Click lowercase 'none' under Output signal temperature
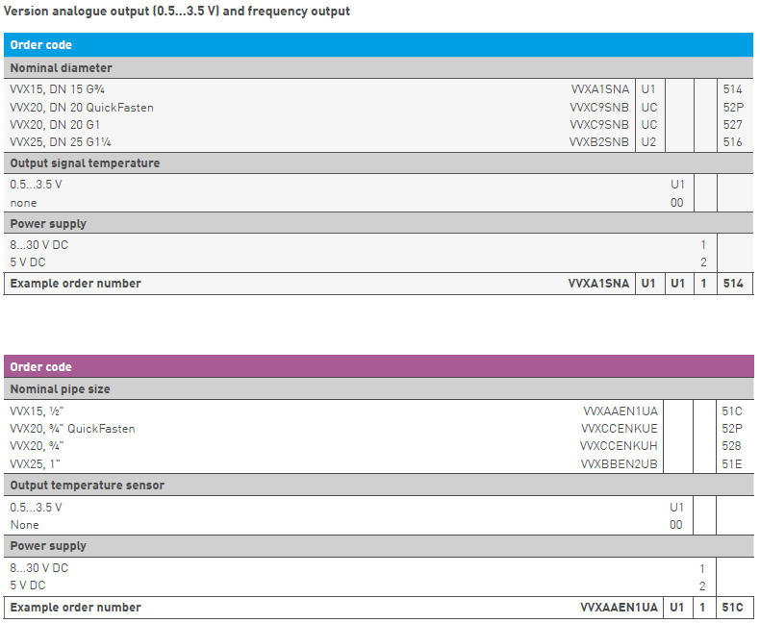 coord(23,203)
